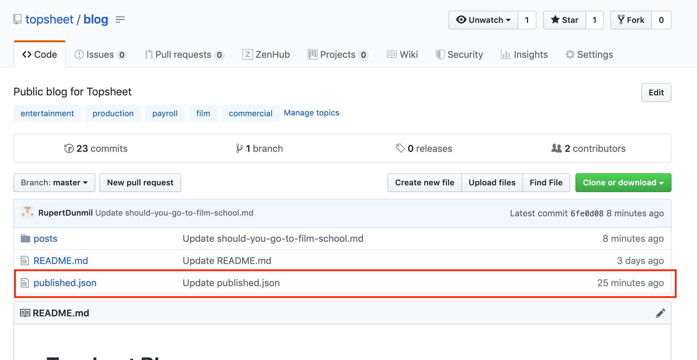The image size is (697, 360).
Task: Open the README.md file link
Action: click(x=61, y=261)
